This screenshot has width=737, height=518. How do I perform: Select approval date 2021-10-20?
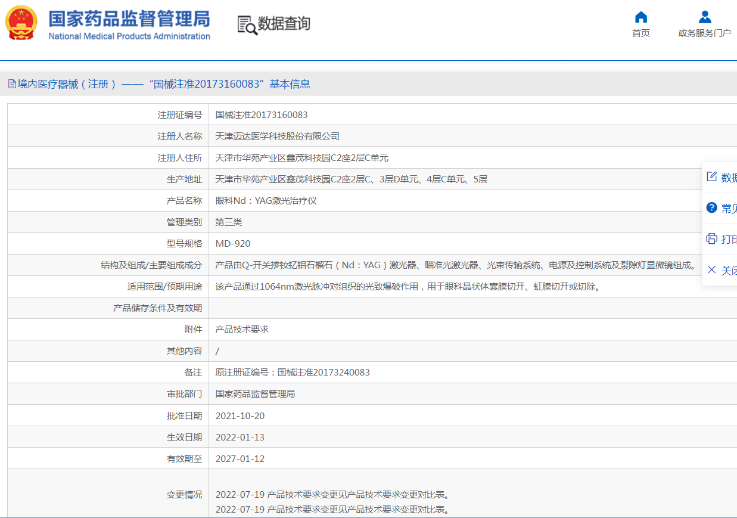pos(240,416)
